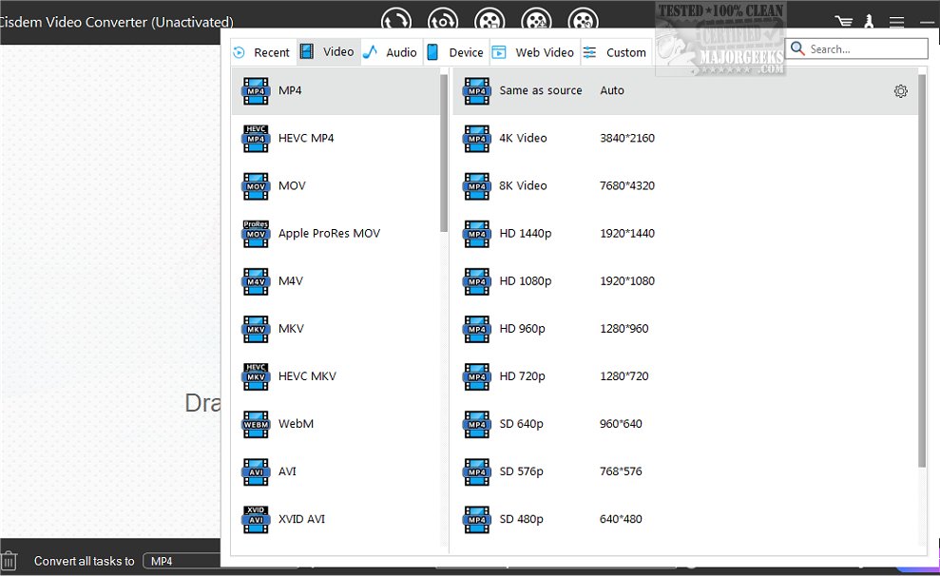Viewport: 940px width, 576px height.
Task: Select the MP4 format label
Action: (290, 90)
